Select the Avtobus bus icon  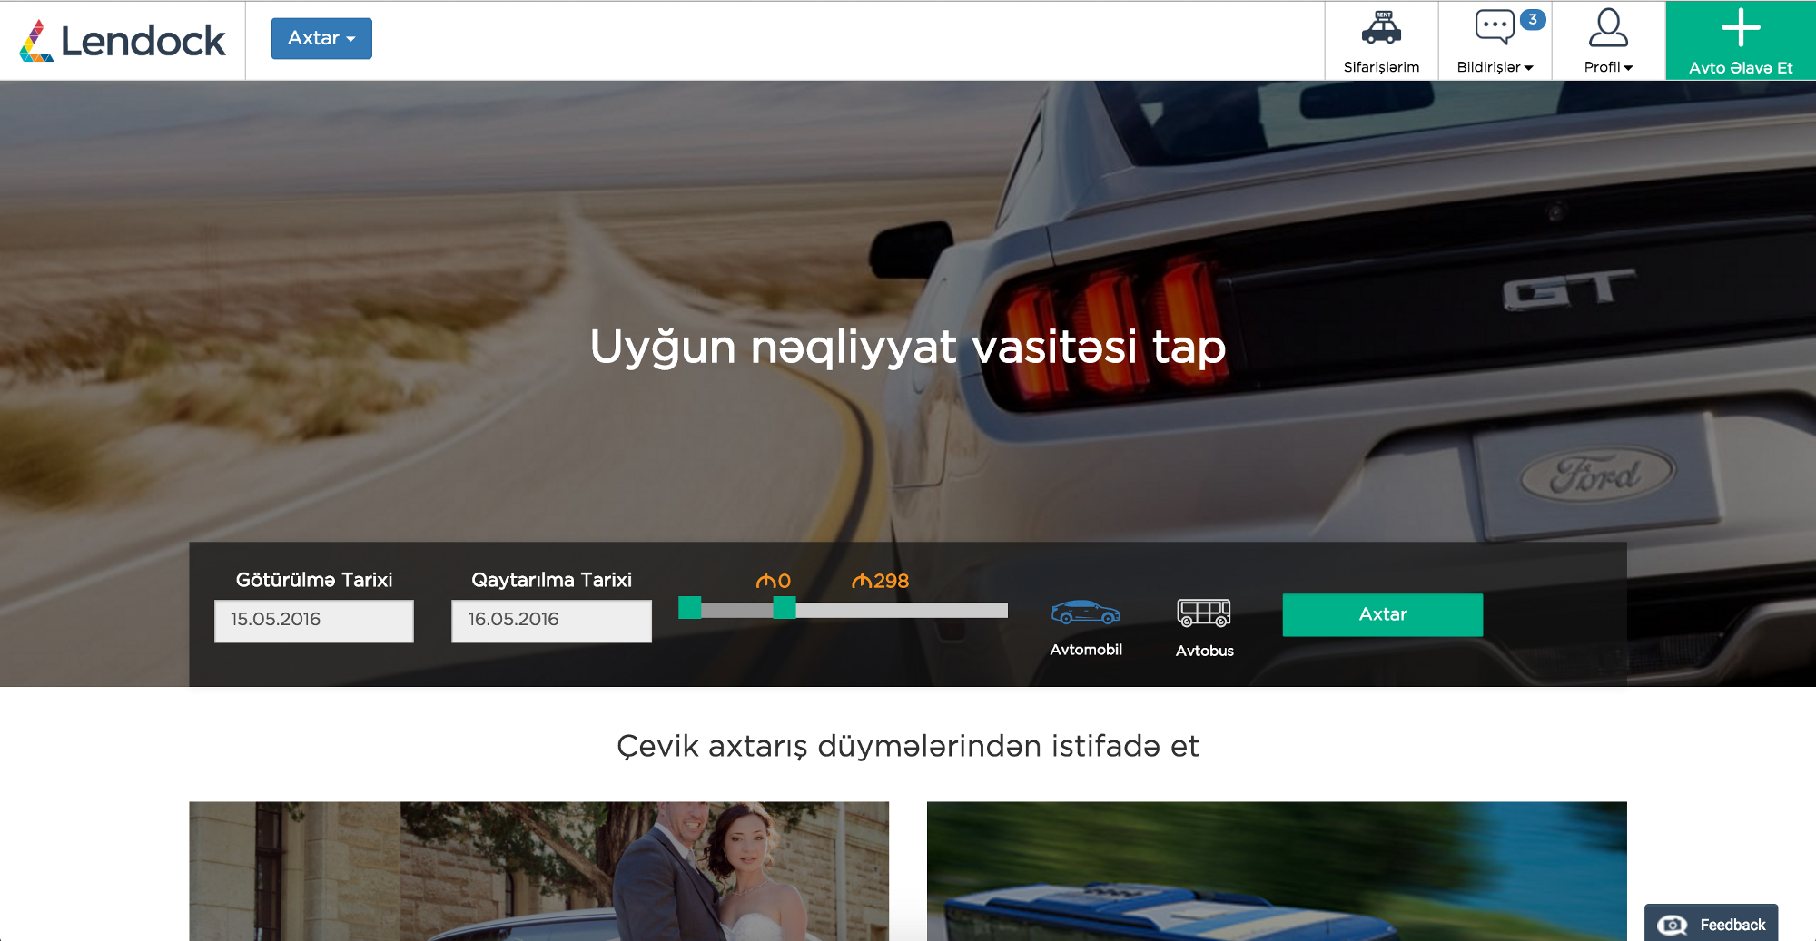pos(1204,613)
